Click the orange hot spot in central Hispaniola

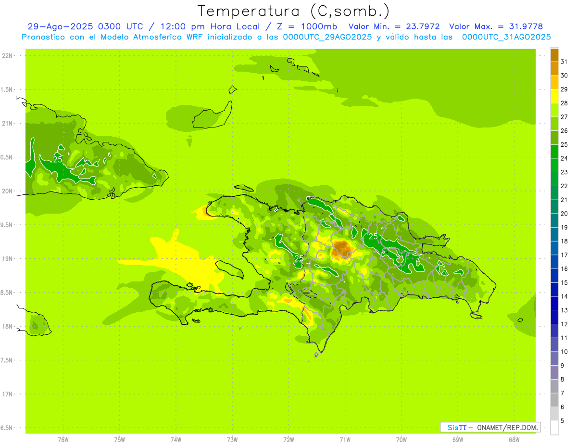click(342, 249)
